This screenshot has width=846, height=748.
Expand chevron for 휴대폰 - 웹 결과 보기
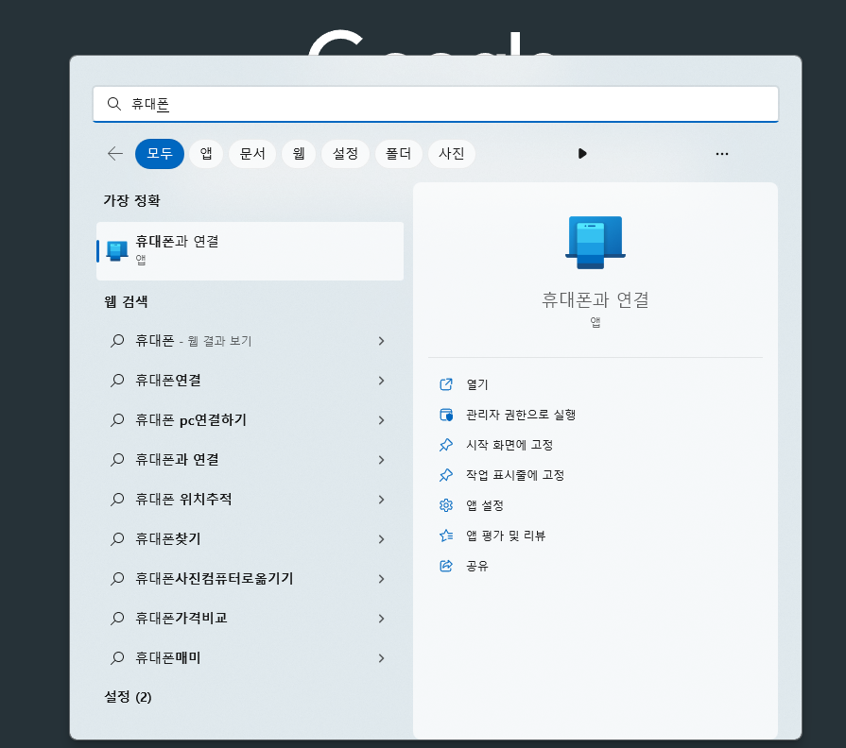tap(382, 341)
